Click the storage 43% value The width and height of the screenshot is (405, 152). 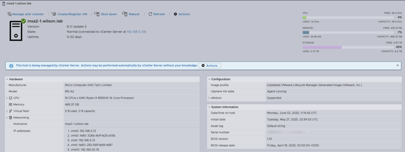point(399,47)
